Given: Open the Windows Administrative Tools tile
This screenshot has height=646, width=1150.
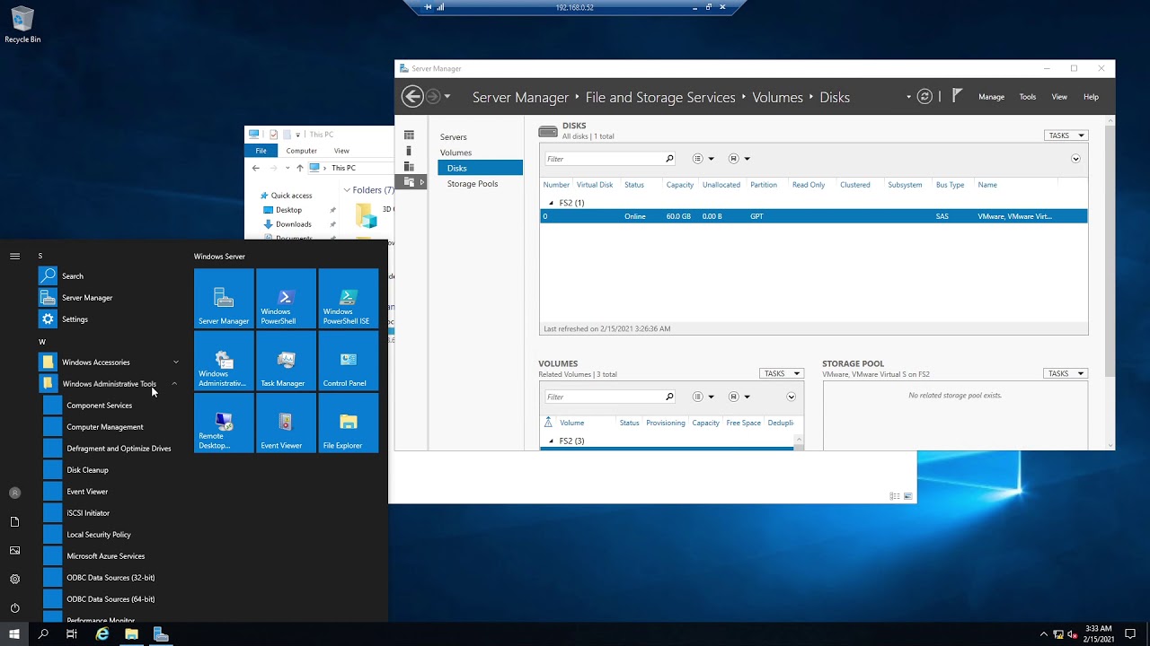Looking at the screenshot, I should click(224, 361).
